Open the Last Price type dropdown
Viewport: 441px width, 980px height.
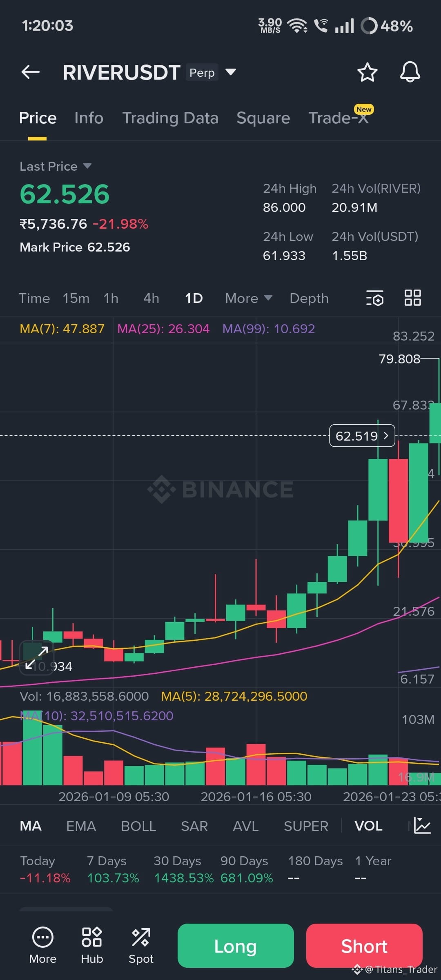pyautogui.click(x=56, y=166)
